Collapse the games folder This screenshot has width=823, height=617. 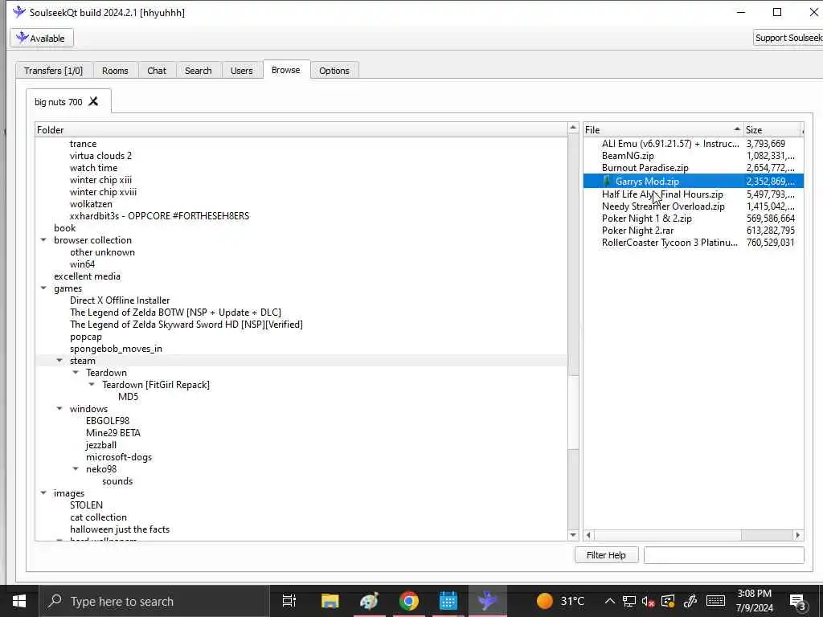click(x=43, y=288)
